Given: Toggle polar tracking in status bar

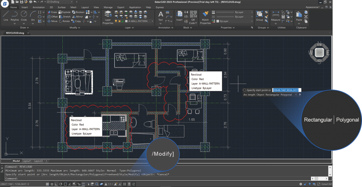Looking at the screenshot, I should coord(61,184).
